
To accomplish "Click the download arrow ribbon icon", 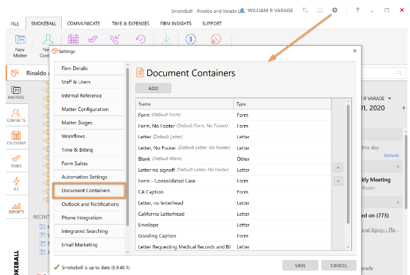I will coord(166,40).
